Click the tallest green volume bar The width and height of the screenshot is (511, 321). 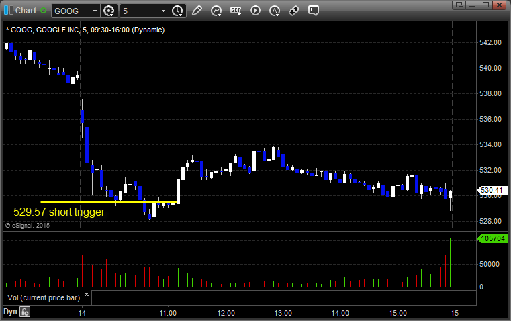(450, 263)
